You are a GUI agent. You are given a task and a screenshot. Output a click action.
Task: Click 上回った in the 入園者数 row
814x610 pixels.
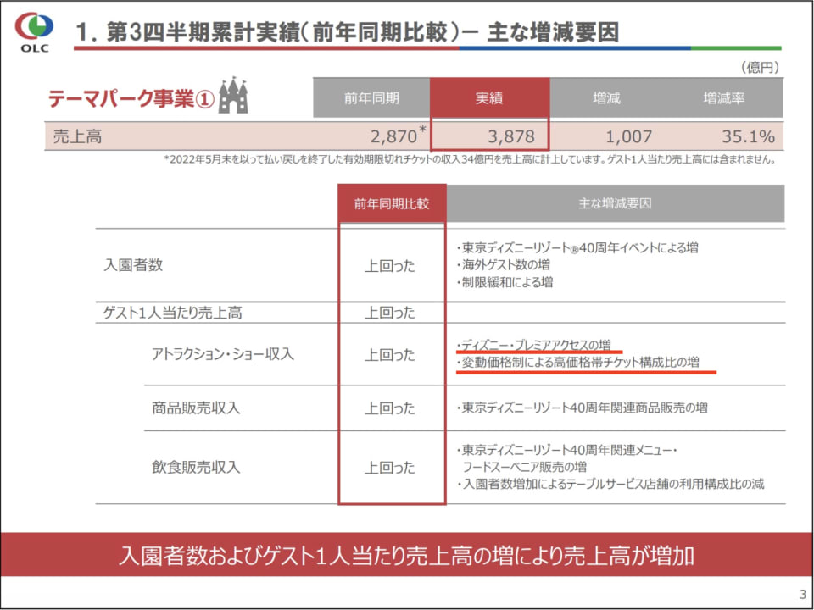click(x=390, y=265)
